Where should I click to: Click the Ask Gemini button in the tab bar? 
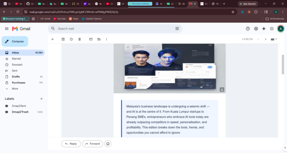tap(248, 4)
